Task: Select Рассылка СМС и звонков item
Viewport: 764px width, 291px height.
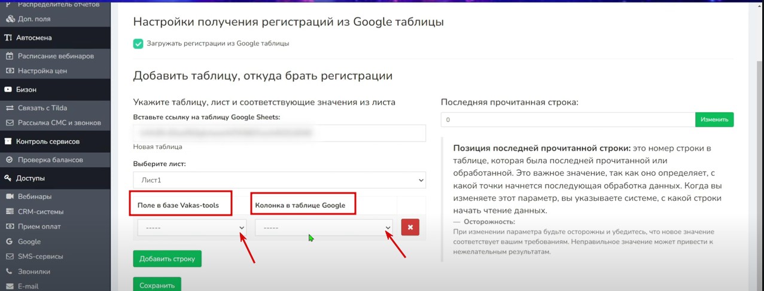Action: (59, 123)
